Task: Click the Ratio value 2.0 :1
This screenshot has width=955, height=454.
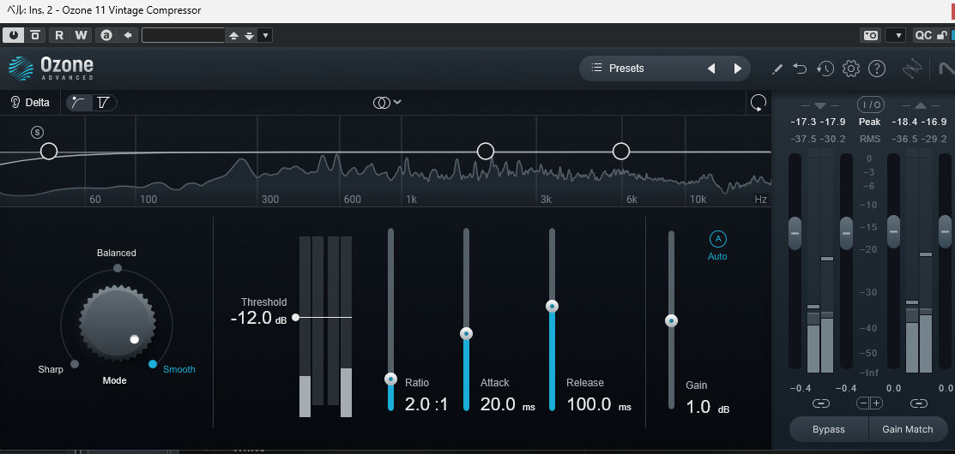Action: click(426, 404)
